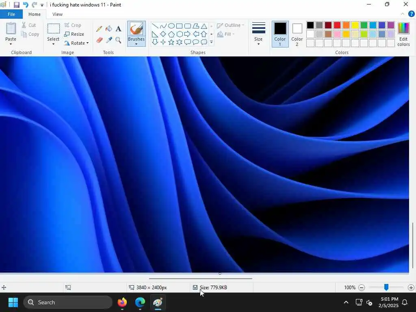
Task: Click the zoom in plus button
Action: (411, 287)
